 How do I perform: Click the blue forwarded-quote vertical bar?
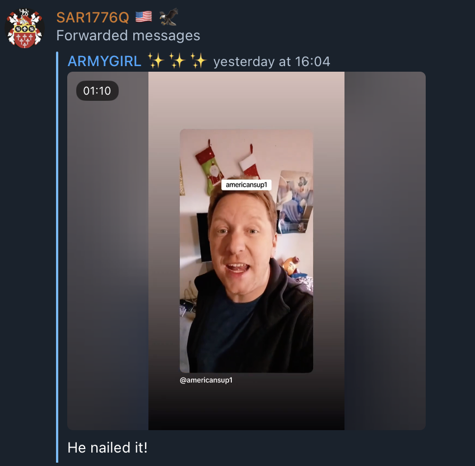click(x=57, y=257)
